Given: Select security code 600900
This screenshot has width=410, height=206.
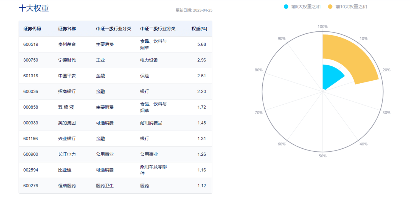Looking at the screenshot, I should click(x=31, y=154).
